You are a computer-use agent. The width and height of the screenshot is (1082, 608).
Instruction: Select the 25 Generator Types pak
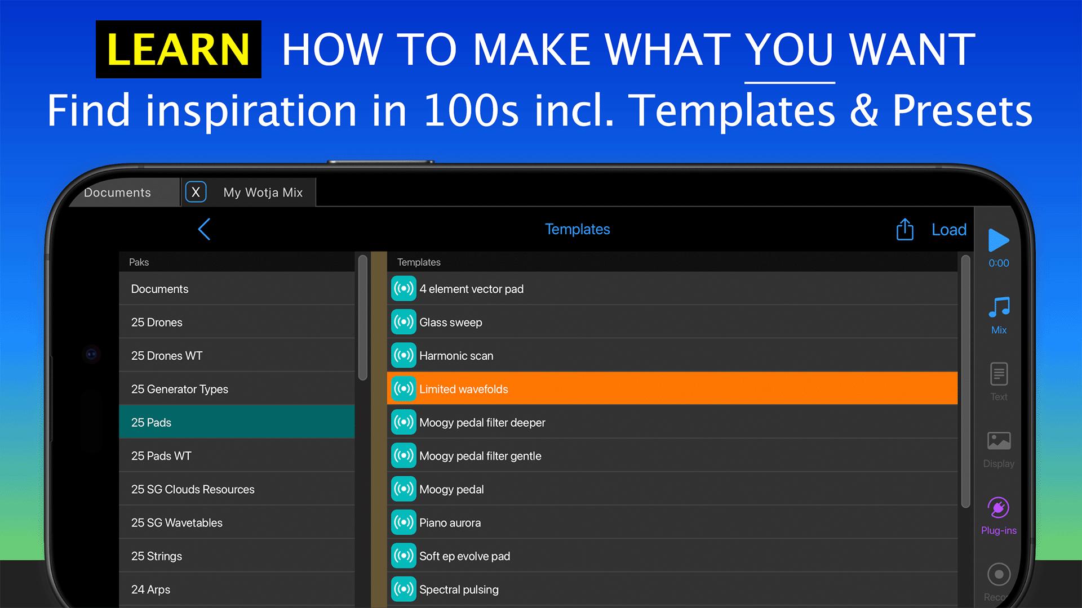click(x=237, y=388)
